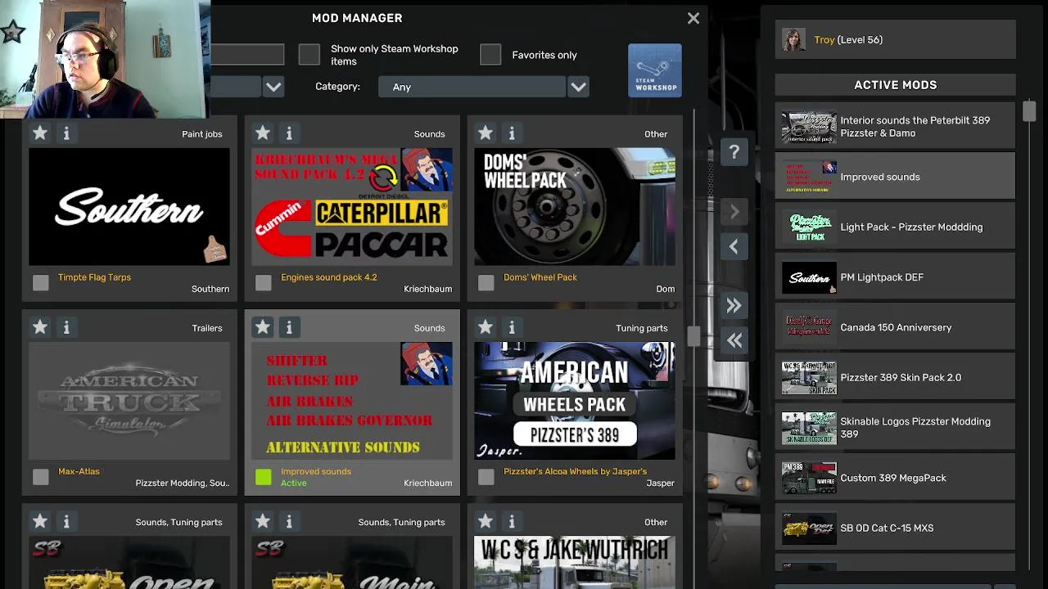Tick the Engines sound pack 4.2 checkbox
Viewport: 1048px width, 589px height.
263,282
